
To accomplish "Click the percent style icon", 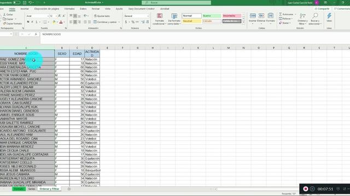I will pyautogui.click(x=133, y=22).
